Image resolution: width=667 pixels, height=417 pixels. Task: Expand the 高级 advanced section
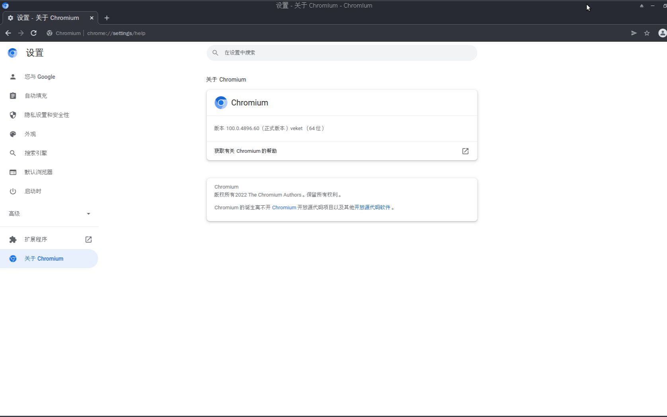click(49, 214)
